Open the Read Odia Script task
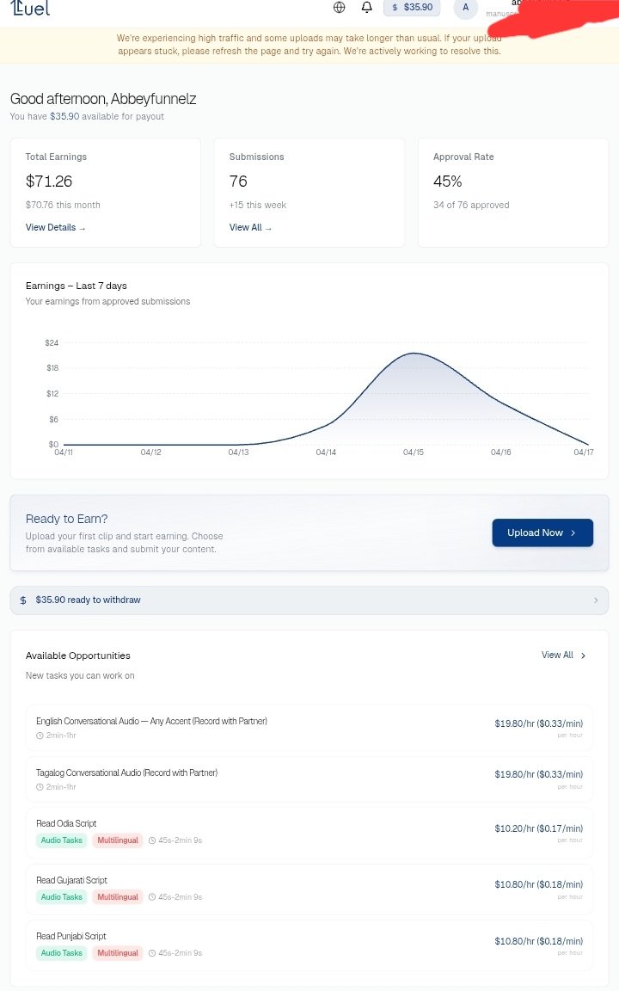 pos(309,833)
